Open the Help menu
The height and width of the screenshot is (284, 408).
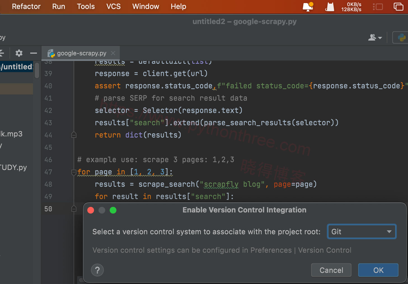[x=178, y=6]
